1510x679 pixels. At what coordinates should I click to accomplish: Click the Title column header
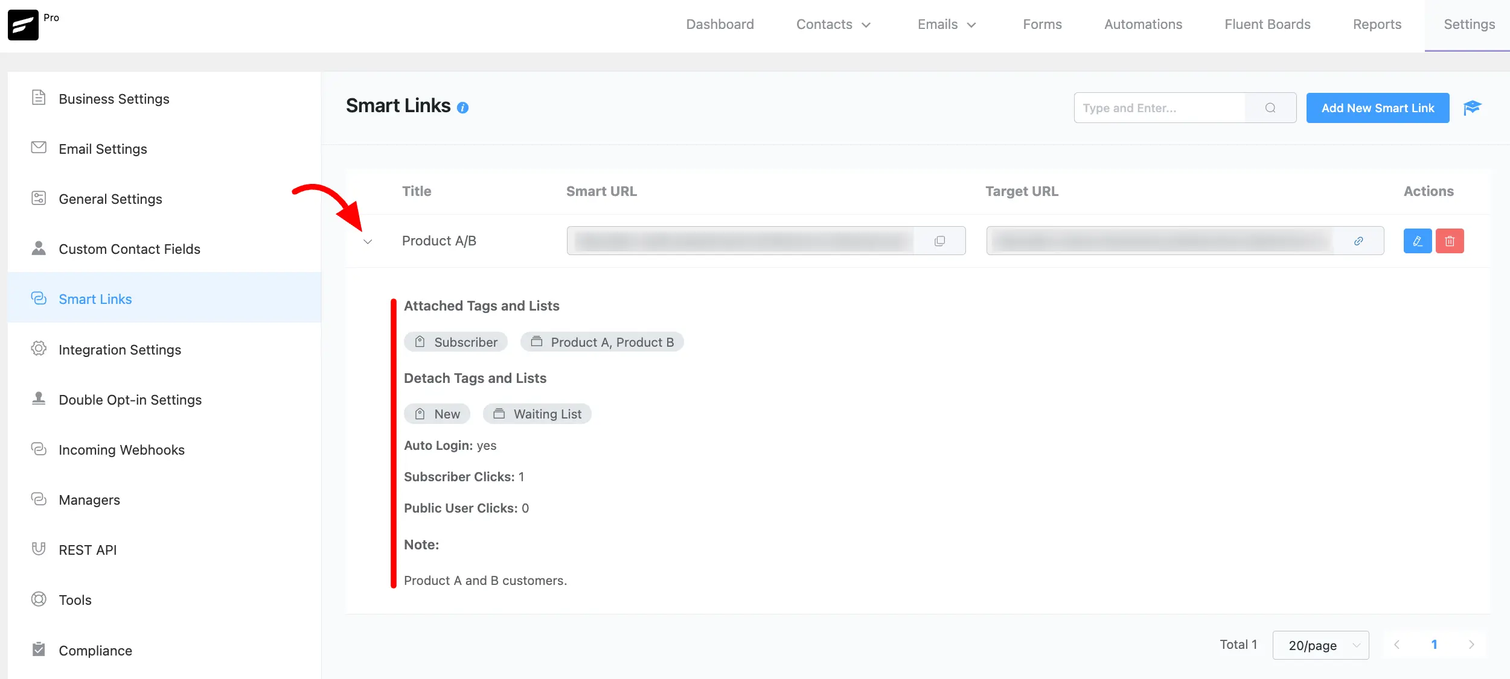coord(417,191)
